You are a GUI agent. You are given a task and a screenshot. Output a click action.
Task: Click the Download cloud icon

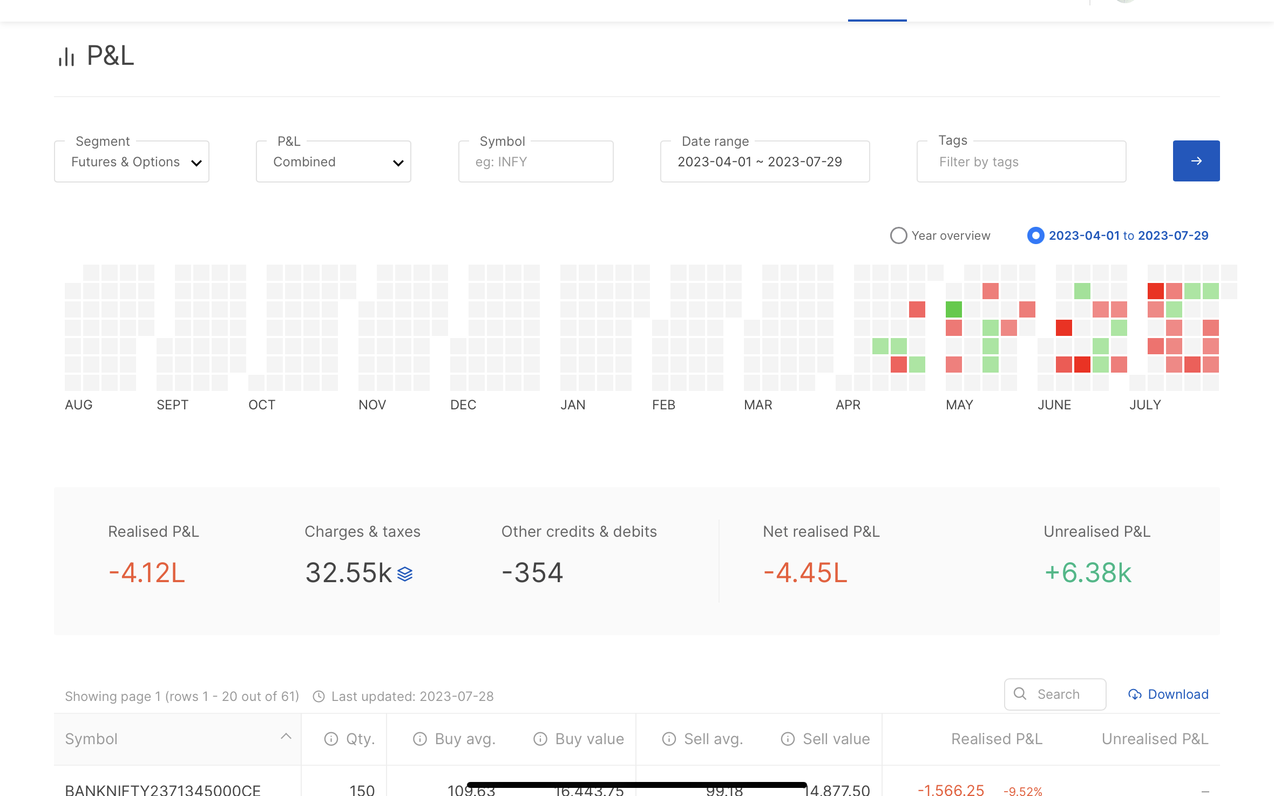[1135, 694]
